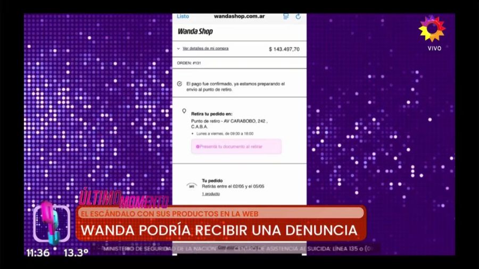
Task: Click the 'MINISTERIO DE SEGURIDAD DE LA NACION' ticker
Action: tap(160, 249)
